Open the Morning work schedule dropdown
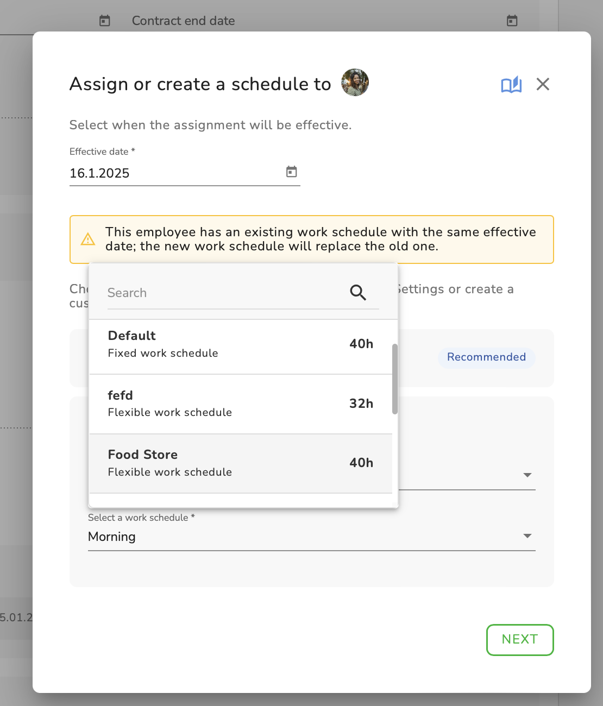 pos(304,537)
